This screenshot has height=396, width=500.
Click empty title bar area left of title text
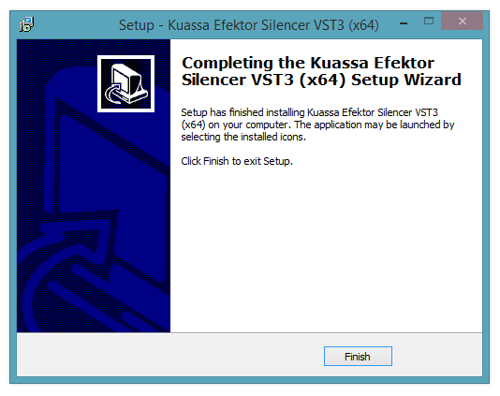pos(77,24)
